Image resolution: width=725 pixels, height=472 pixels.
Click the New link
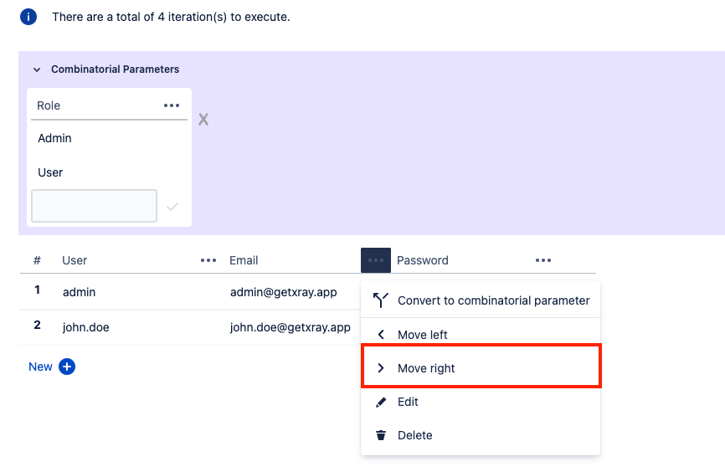(41, 367)
